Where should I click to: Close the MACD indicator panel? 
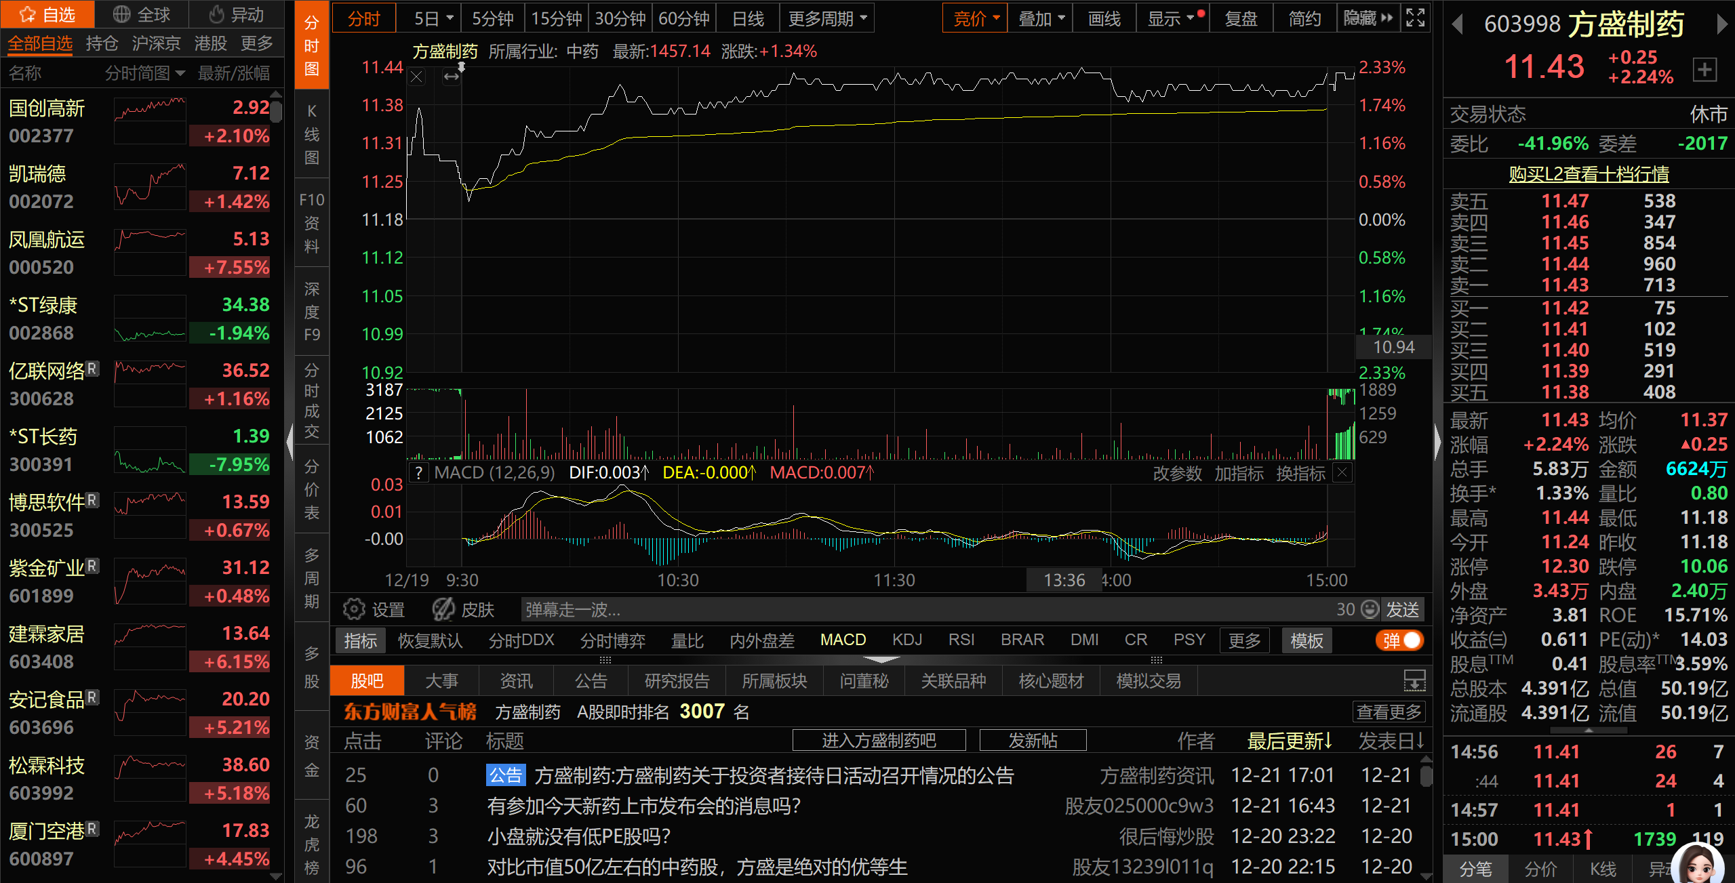pos(1342,472)
